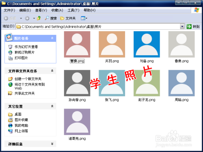Click the folder icon in title bar

[4, 3]
